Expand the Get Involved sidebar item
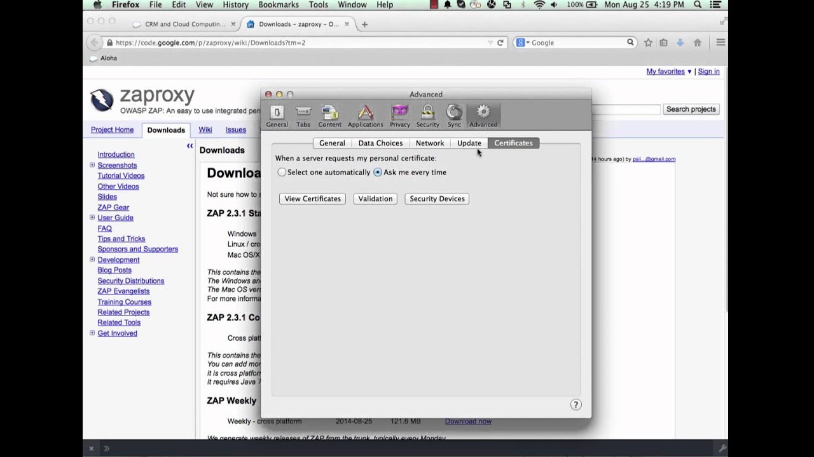This screenshot has width=814, height=457. [x=92, y=333]
